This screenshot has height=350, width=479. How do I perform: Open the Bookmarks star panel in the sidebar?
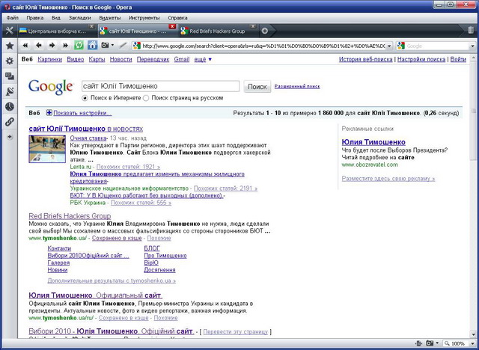pyautogui.click(x=9, y=46)
